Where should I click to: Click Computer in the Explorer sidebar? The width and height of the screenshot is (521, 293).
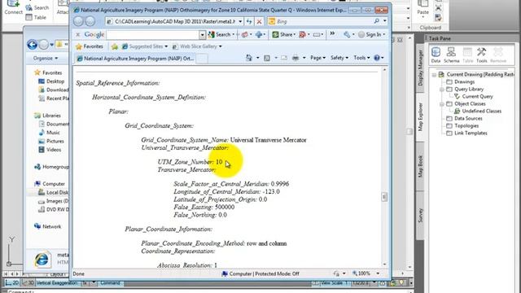(54, 184)
